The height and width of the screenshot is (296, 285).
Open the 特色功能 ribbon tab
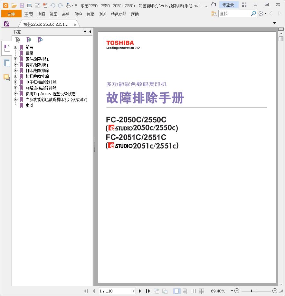pyautogui.click(x=119, y=14)
